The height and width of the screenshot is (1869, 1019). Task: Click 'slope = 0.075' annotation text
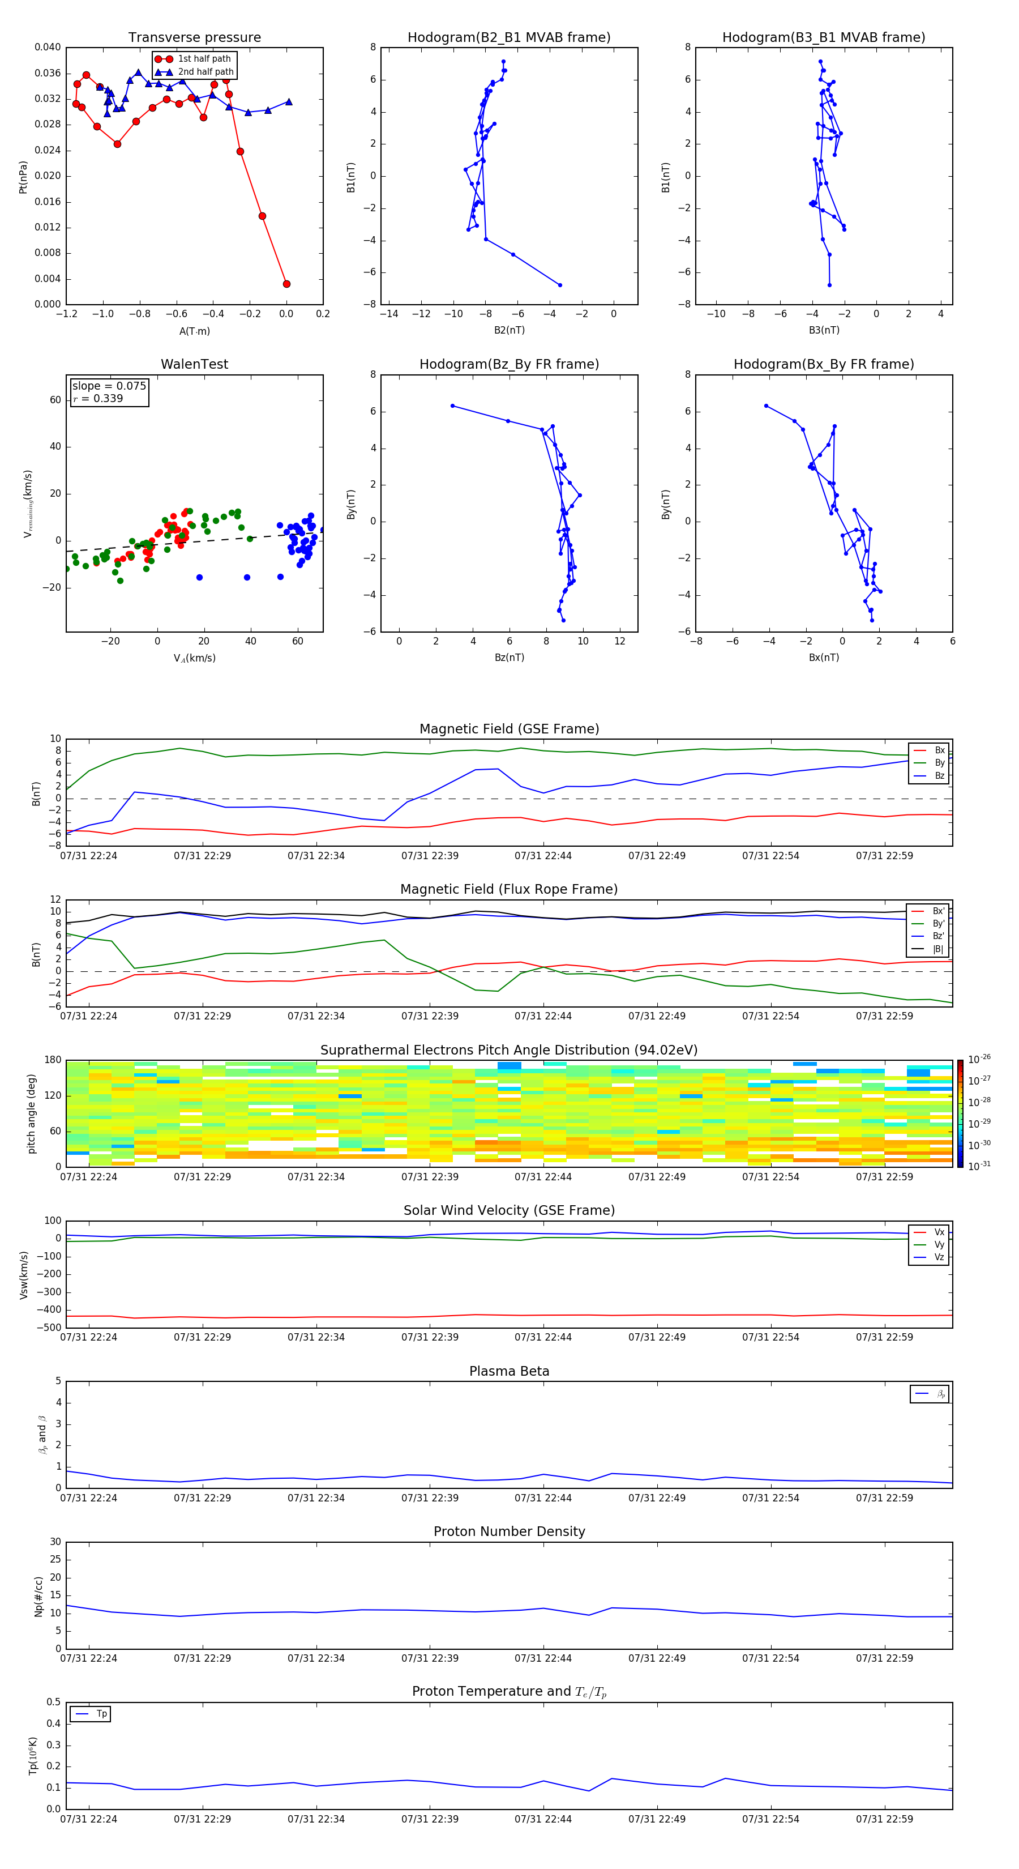(x=109, y=386)
